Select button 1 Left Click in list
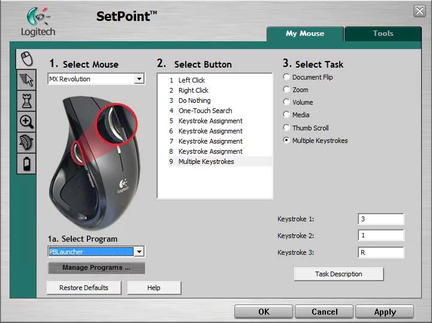Viewport: 432px width, 323px height. coord(220,80)
